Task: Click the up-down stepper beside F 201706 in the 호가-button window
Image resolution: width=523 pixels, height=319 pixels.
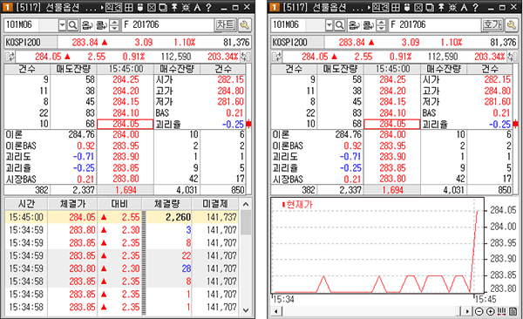Action: (381, 24)
